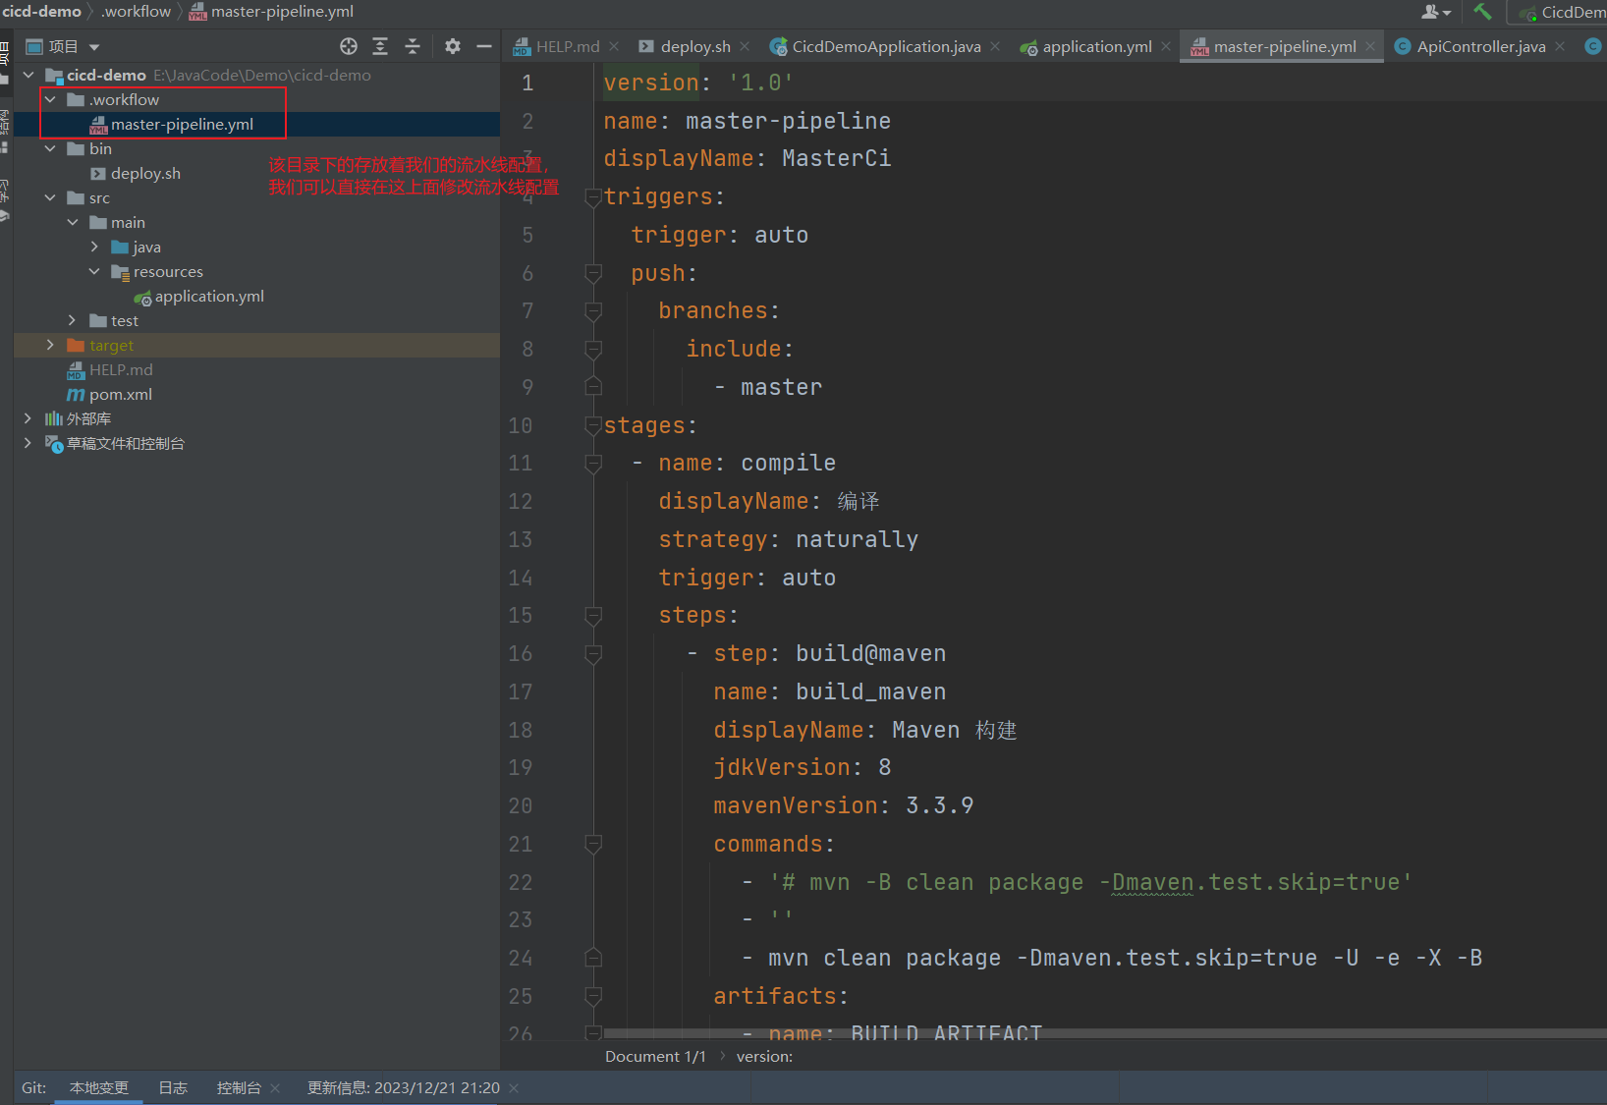
Task: Collapse the bin folder arrow
Action: (x=50, y=148)
